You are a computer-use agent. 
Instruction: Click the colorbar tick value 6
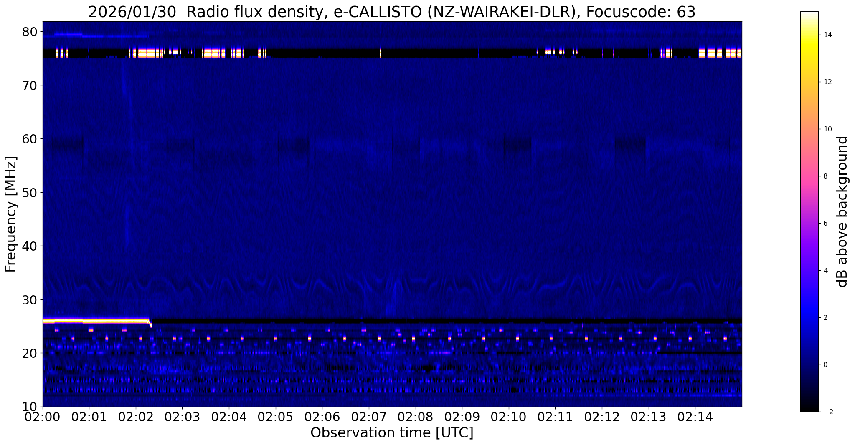pyautogui.click(x=825, y=224)
